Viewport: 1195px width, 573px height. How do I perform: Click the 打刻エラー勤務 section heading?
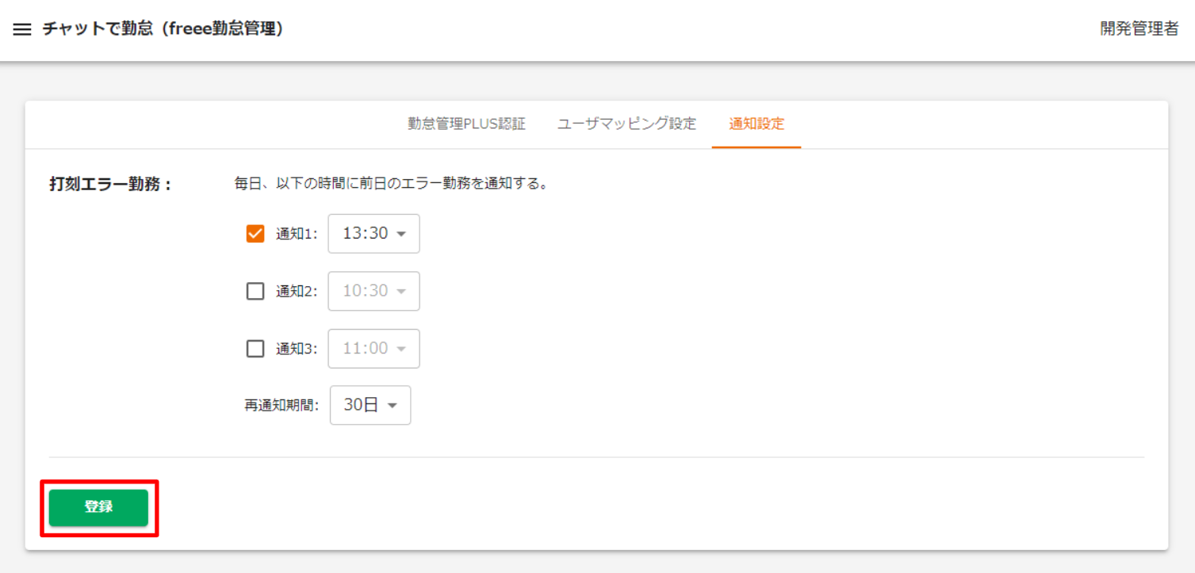(110, 184)
